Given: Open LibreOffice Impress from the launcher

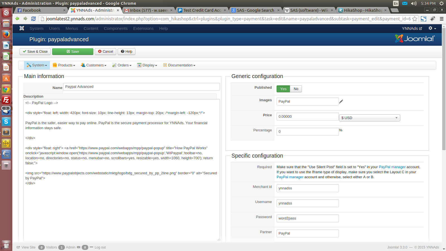Looking at the screenshot, I should (6, 67).
